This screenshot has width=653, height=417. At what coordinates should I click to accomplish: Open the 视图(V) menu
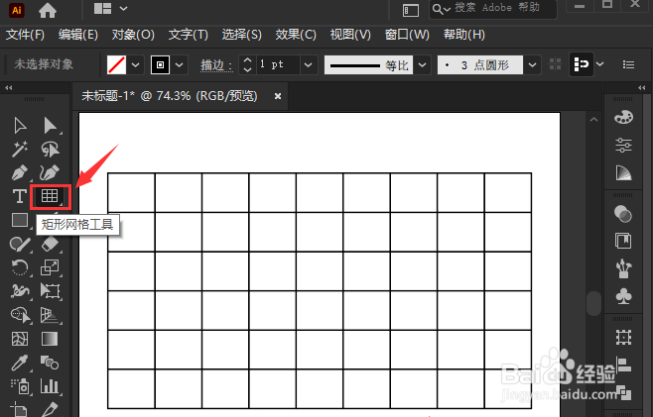coord(350,35)
